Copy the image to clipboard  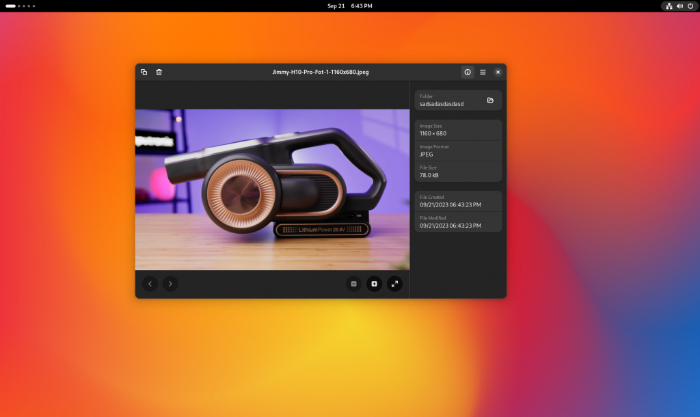pyautogui.click(x=144, y=72)
